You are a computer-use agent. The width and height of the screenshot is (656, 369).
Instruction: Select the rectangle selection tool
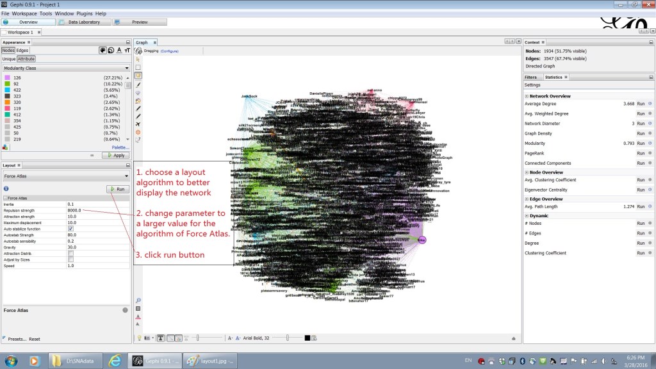pos(138,67)
